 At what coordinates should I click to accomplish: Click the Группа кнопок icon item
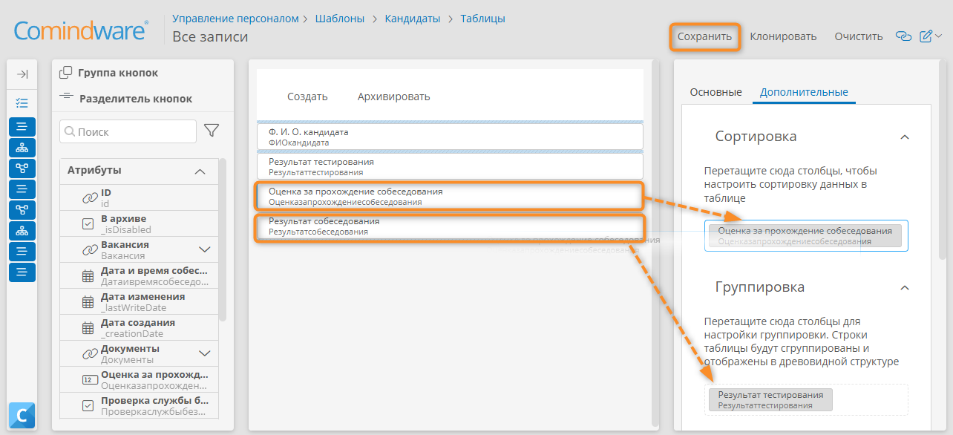109,73
